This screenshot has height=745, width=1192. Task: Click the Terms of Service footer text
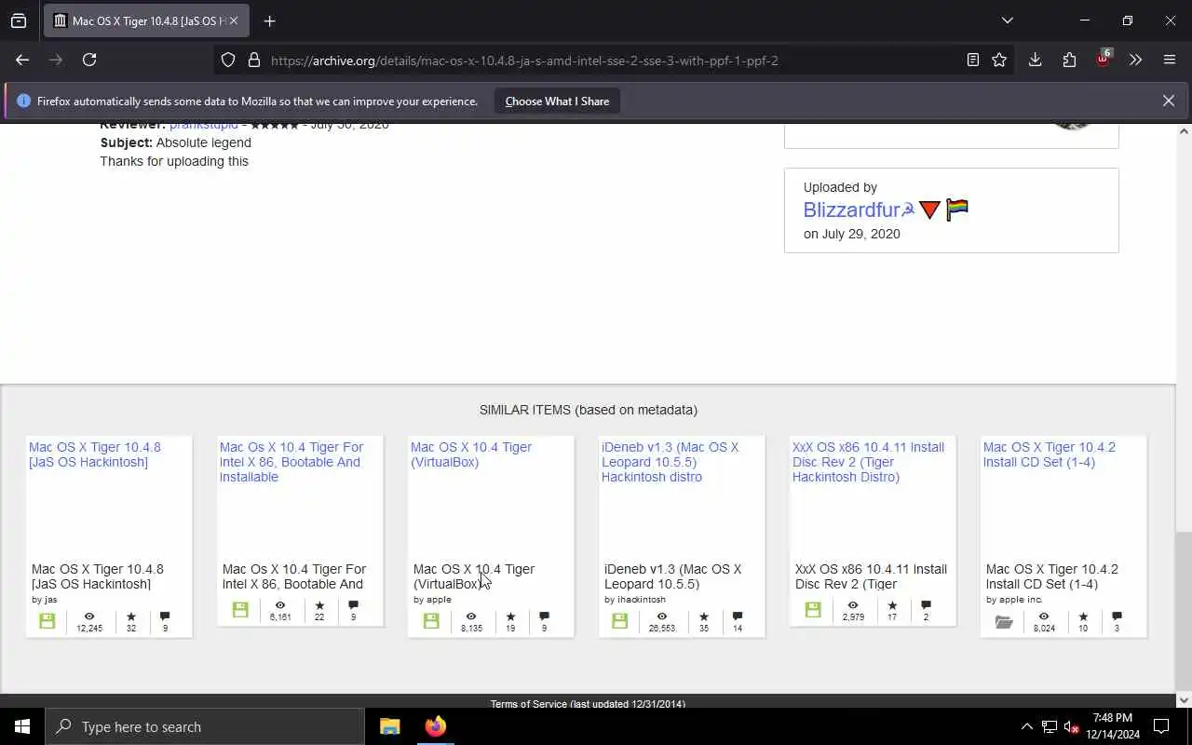tap(588, 704)
